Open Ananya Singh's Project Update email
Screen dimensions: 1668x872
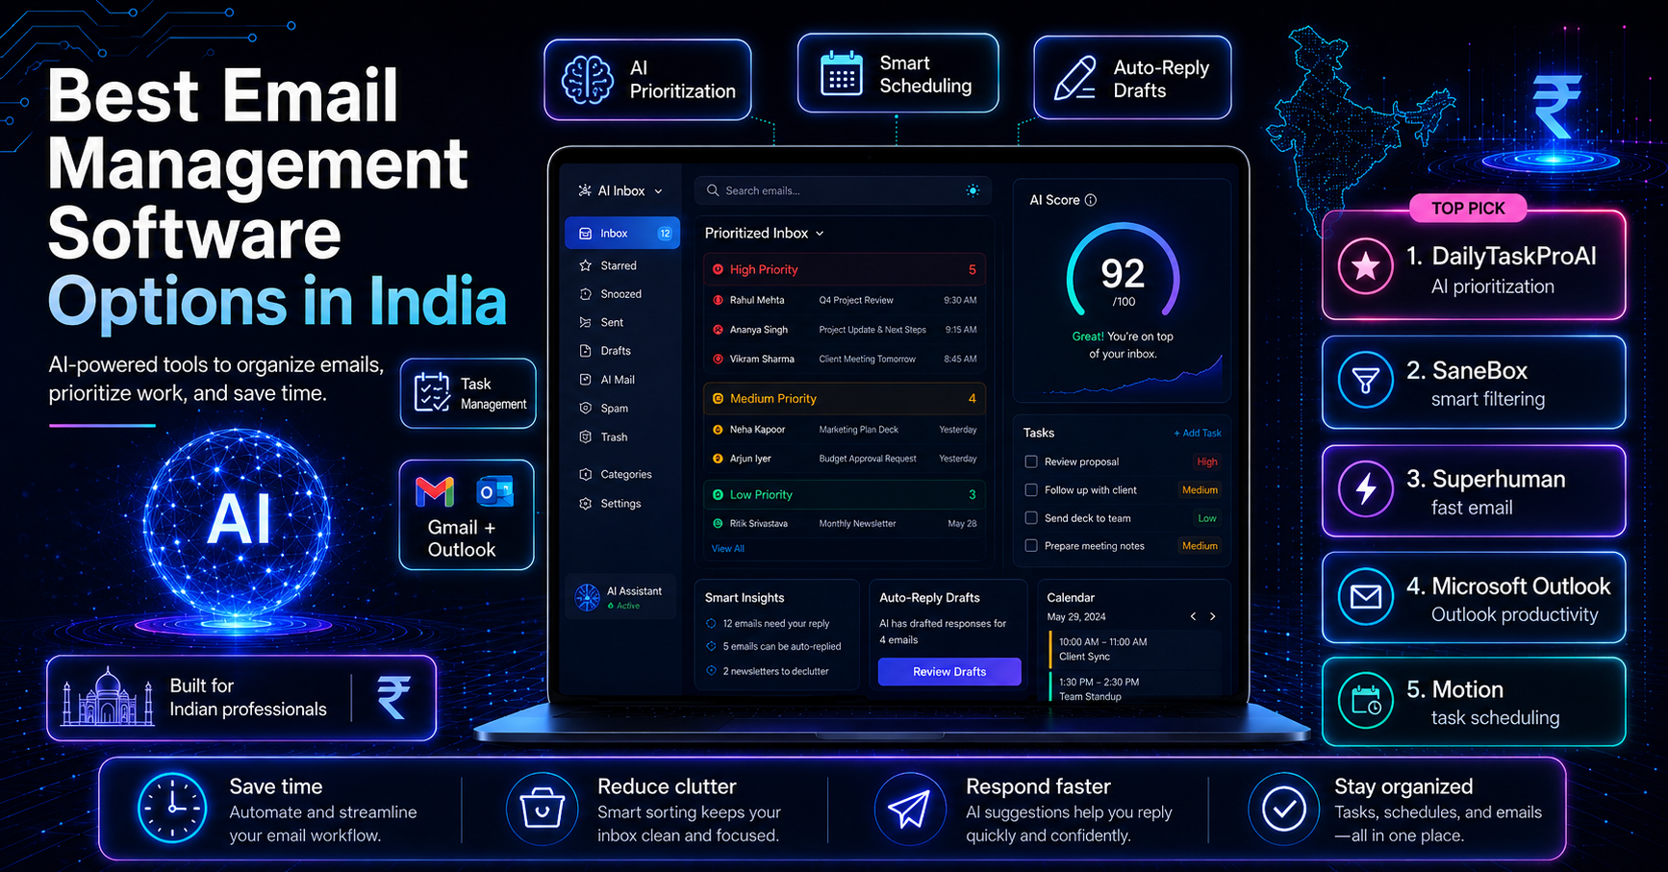coord(845,330)
